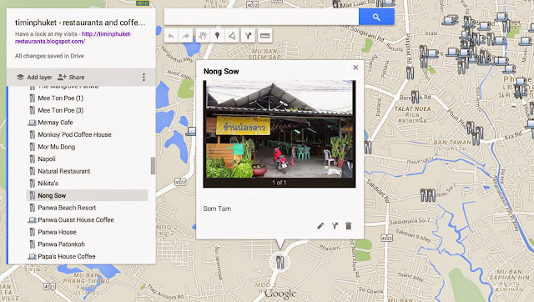Viewport: 534px width, 302px height.
Task: Select Panwa House in the list
Action: [87, 232]
